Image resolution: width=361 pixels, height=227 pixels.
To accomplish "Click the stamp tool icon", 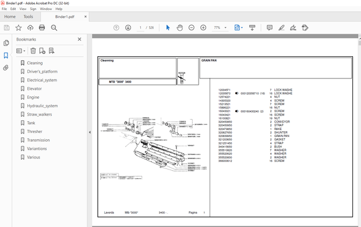I will pos(305,28).
